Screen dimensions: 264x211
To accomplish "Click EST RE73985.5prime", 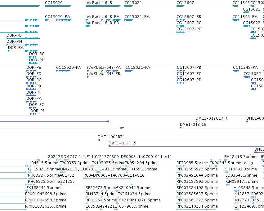I will (192, 163).
